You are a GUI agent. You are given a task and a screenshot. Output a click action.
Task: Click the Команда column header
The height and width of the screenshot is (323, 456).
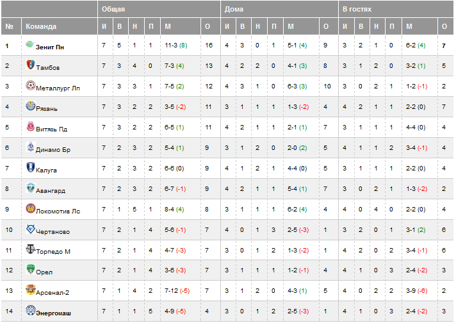[41, 26]
